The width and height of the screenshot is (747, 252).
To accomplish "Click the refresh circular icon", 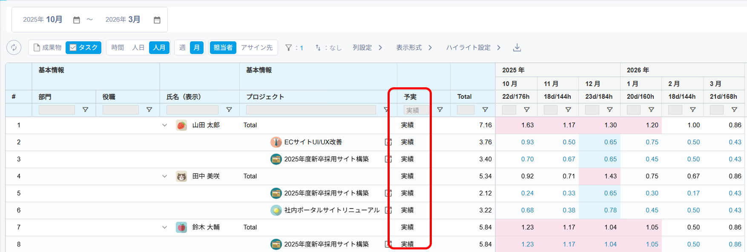I will 14,48.
